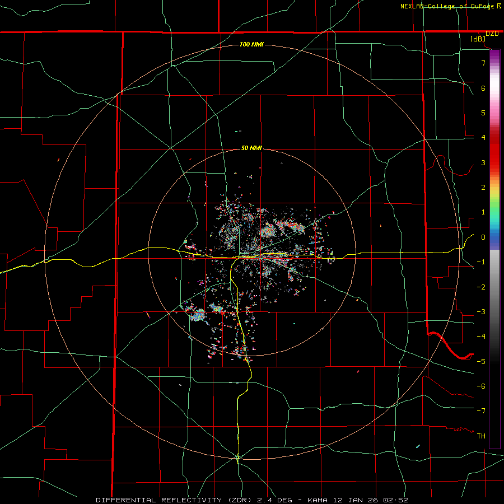
Task: Click the -5 value on the dB scale
Action: (x=481, y=362)
